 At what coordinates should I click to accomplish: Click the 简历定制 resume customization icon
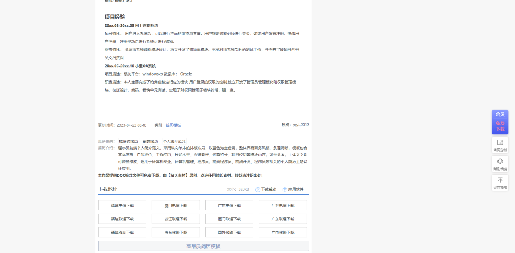(x=500, y=145)
